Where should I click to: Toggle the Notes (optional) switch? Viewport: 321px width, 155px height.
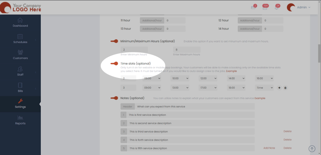click(114, 98)
